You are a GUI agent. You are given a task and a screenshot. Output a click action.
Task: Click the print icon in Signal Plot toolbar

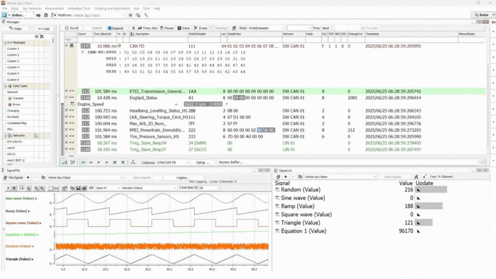[84, 188]
